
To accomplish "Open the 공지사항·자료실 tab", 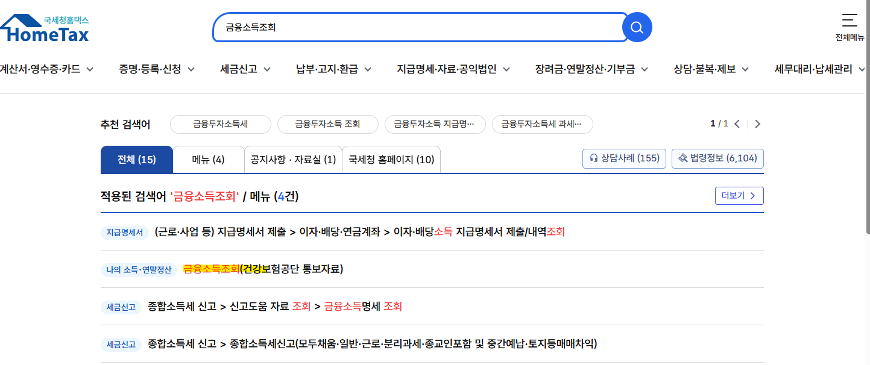I will point(293,159).
